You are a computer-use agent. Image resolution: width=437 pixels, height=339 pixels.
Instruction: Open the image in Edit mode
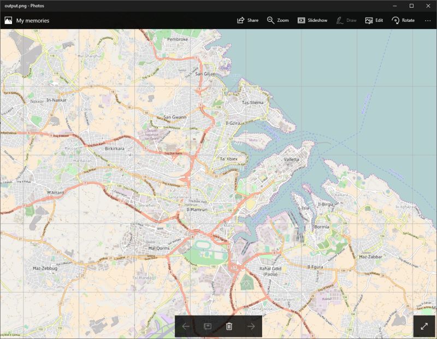click(x=375, y=20)
